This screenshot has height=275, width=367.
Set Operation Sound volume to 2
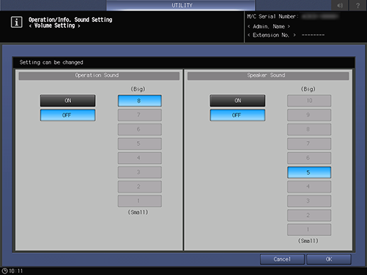140,186
